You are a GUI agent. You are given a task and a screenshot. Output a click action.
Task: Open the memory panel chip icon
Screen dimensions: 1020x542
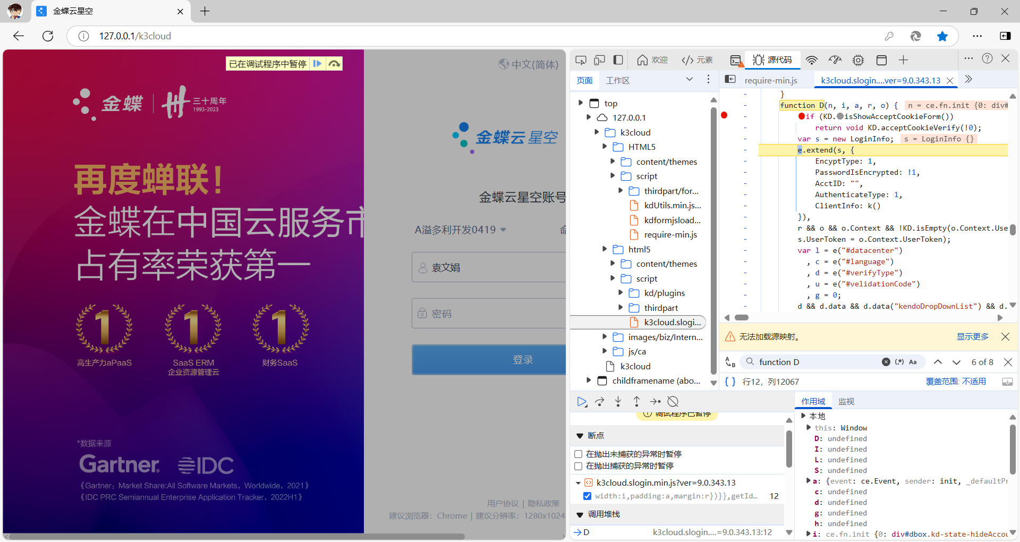tap(858, 60)
